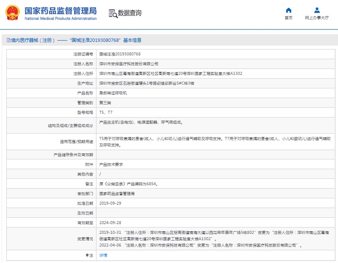Select the expiry date 2024-09-28
The width and height of the screenshot is (338, 263).
(110, 223)
